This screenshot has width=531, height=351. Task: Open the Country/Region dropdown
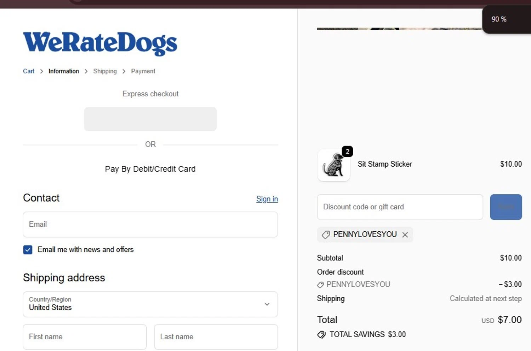150,304
